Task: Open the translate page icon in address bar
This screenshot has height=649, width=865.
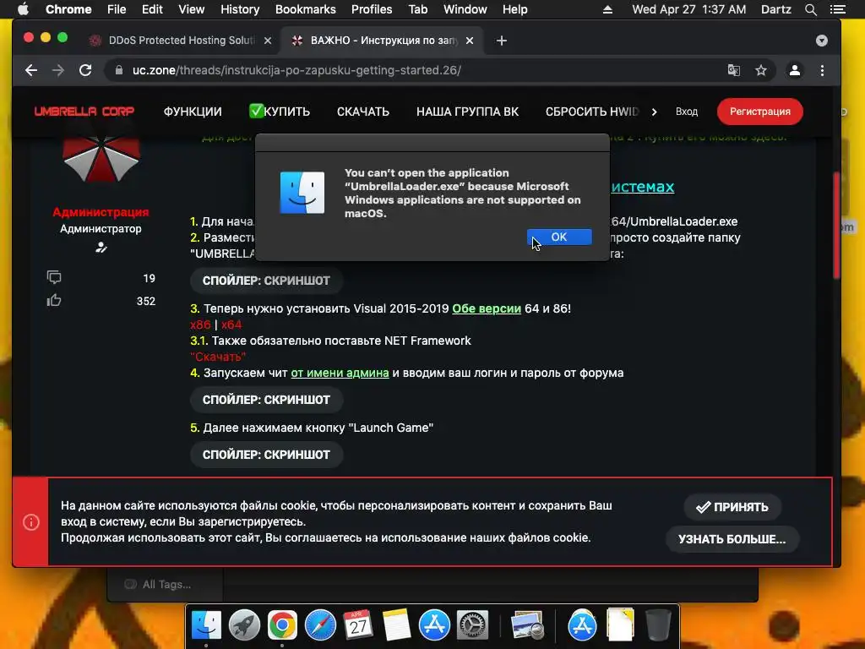Action: [733, 70]
